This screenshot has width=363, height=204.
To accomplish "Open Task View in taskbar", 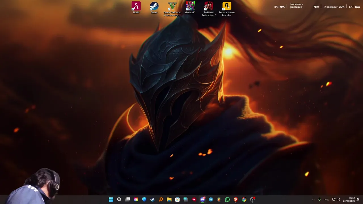I will pos(128,199).
